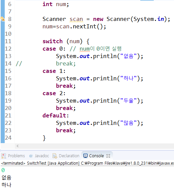Click the 'default:' label

coord(56,115)
